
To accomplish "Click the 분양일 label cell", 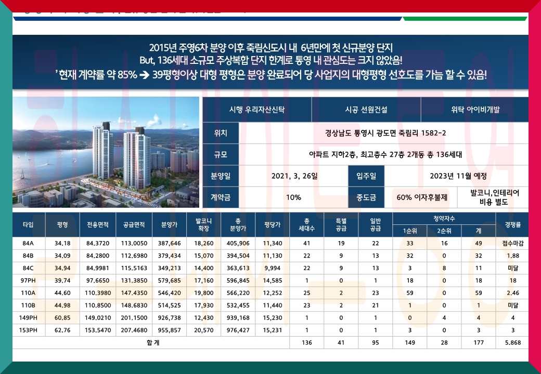I will 221,176.
